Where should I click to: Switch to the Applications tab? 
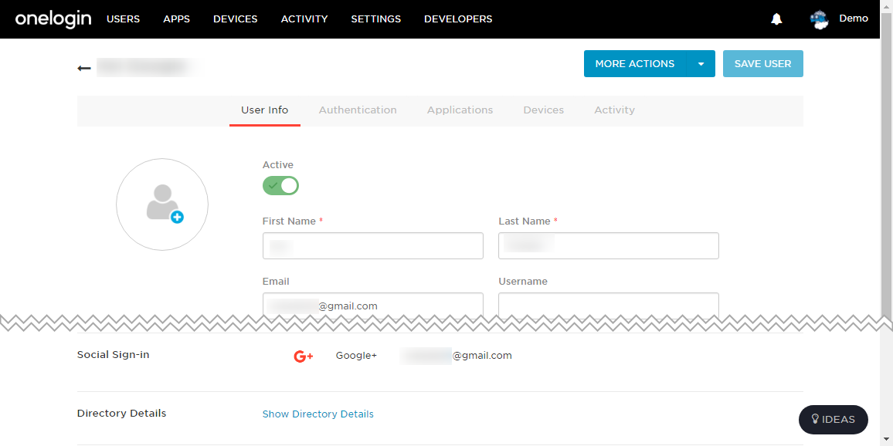click(460, 110)
